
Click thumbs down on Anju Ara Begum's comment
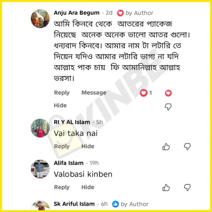(168, 107)
